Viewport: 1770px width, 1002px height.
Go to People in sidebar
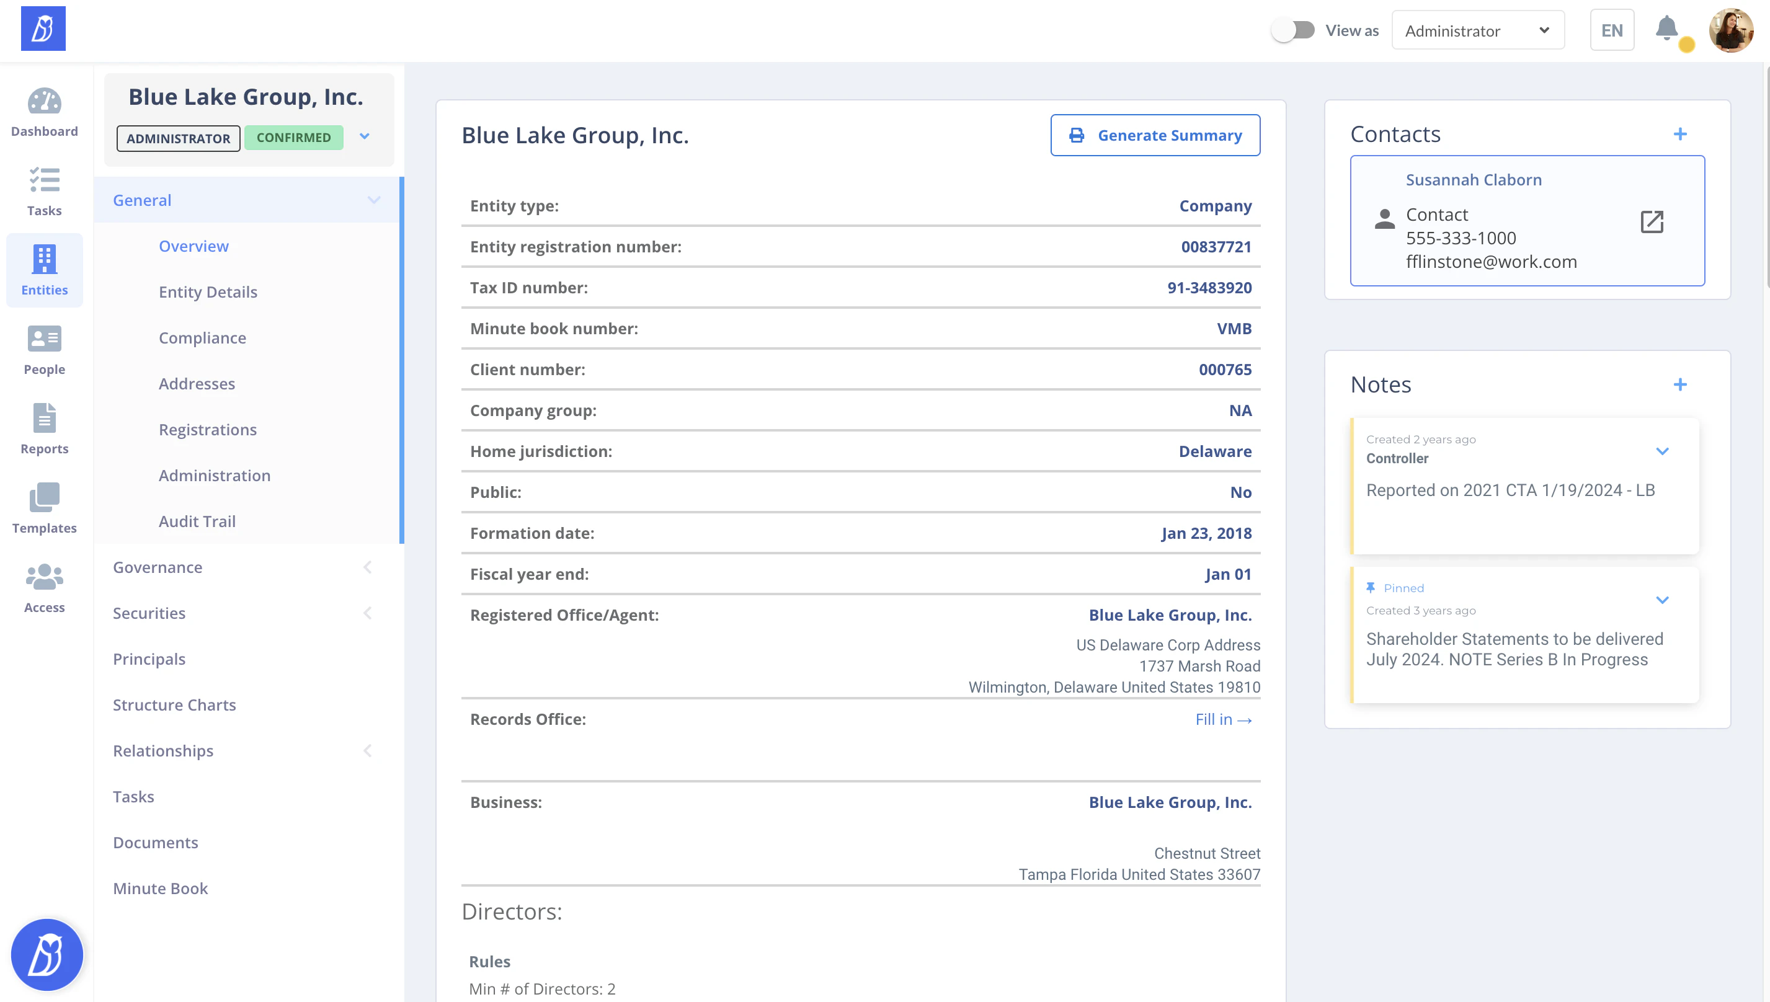44,350
